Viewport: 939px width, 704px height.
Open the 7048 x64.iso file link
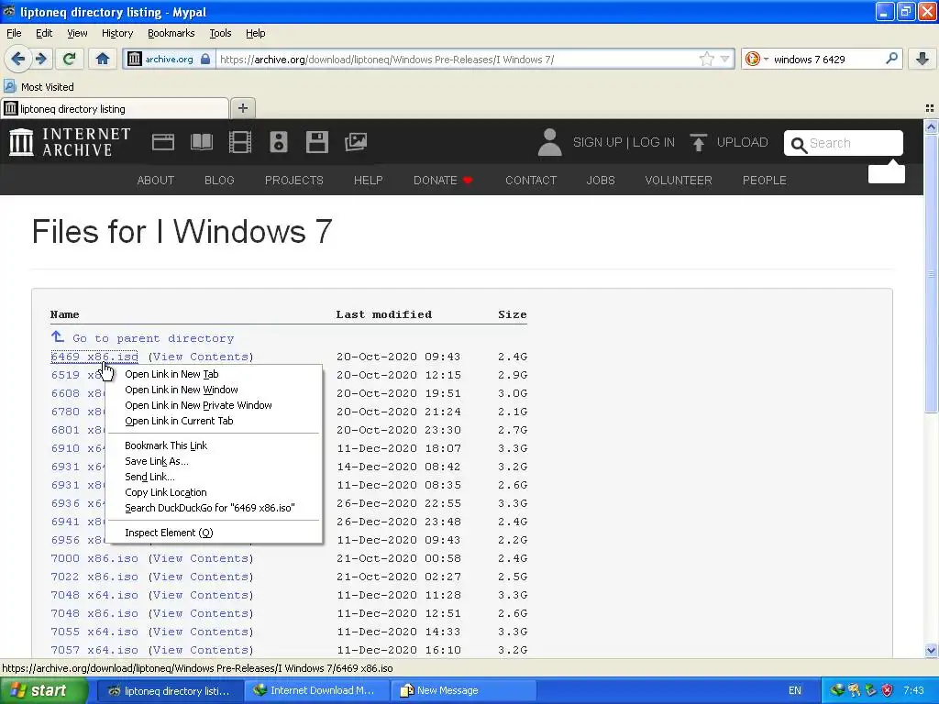pos(94,595)
